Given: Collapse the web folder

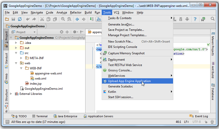Looking at the screenshot, I should [16, 63].
